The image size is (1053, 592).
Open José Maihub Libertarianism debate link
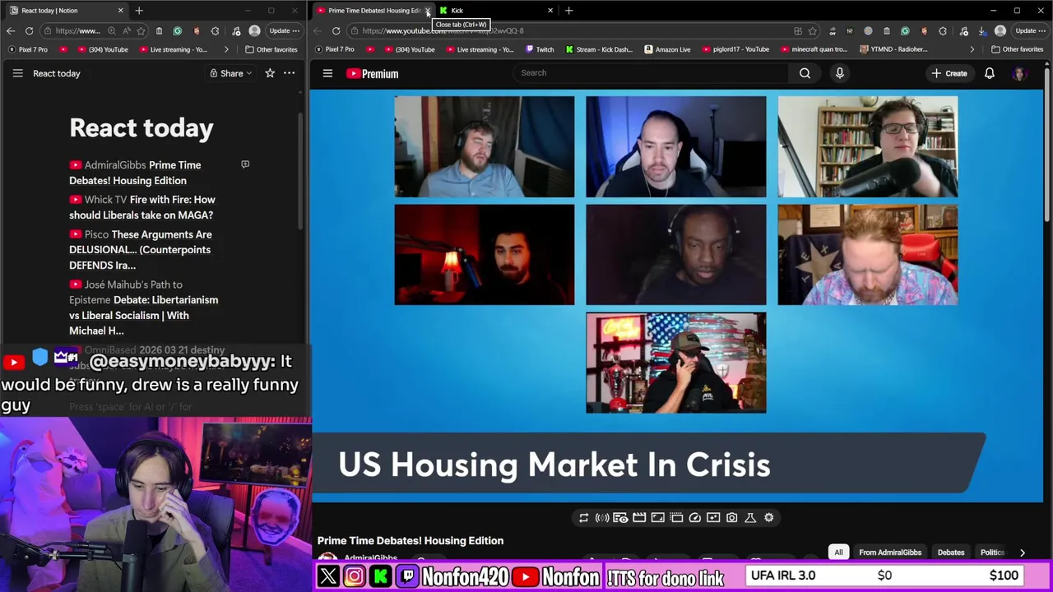[143, 308]
